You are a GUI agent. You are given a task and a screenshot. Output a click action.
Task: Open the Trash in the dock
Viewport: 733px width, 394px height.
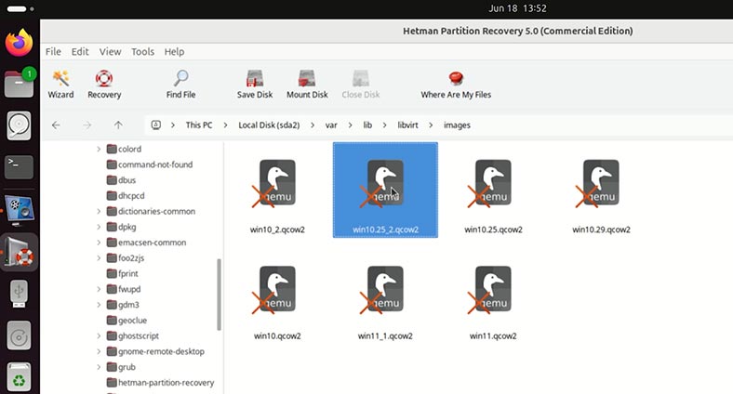coord(20,377)
